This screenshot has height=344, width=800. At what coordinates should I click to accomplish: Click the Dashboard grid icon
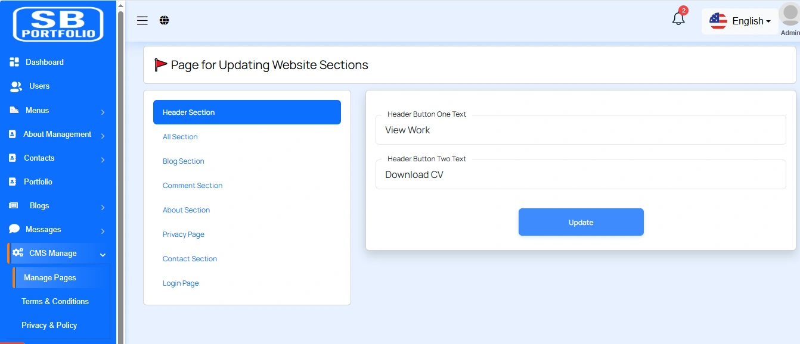click(x=14, y=62)
